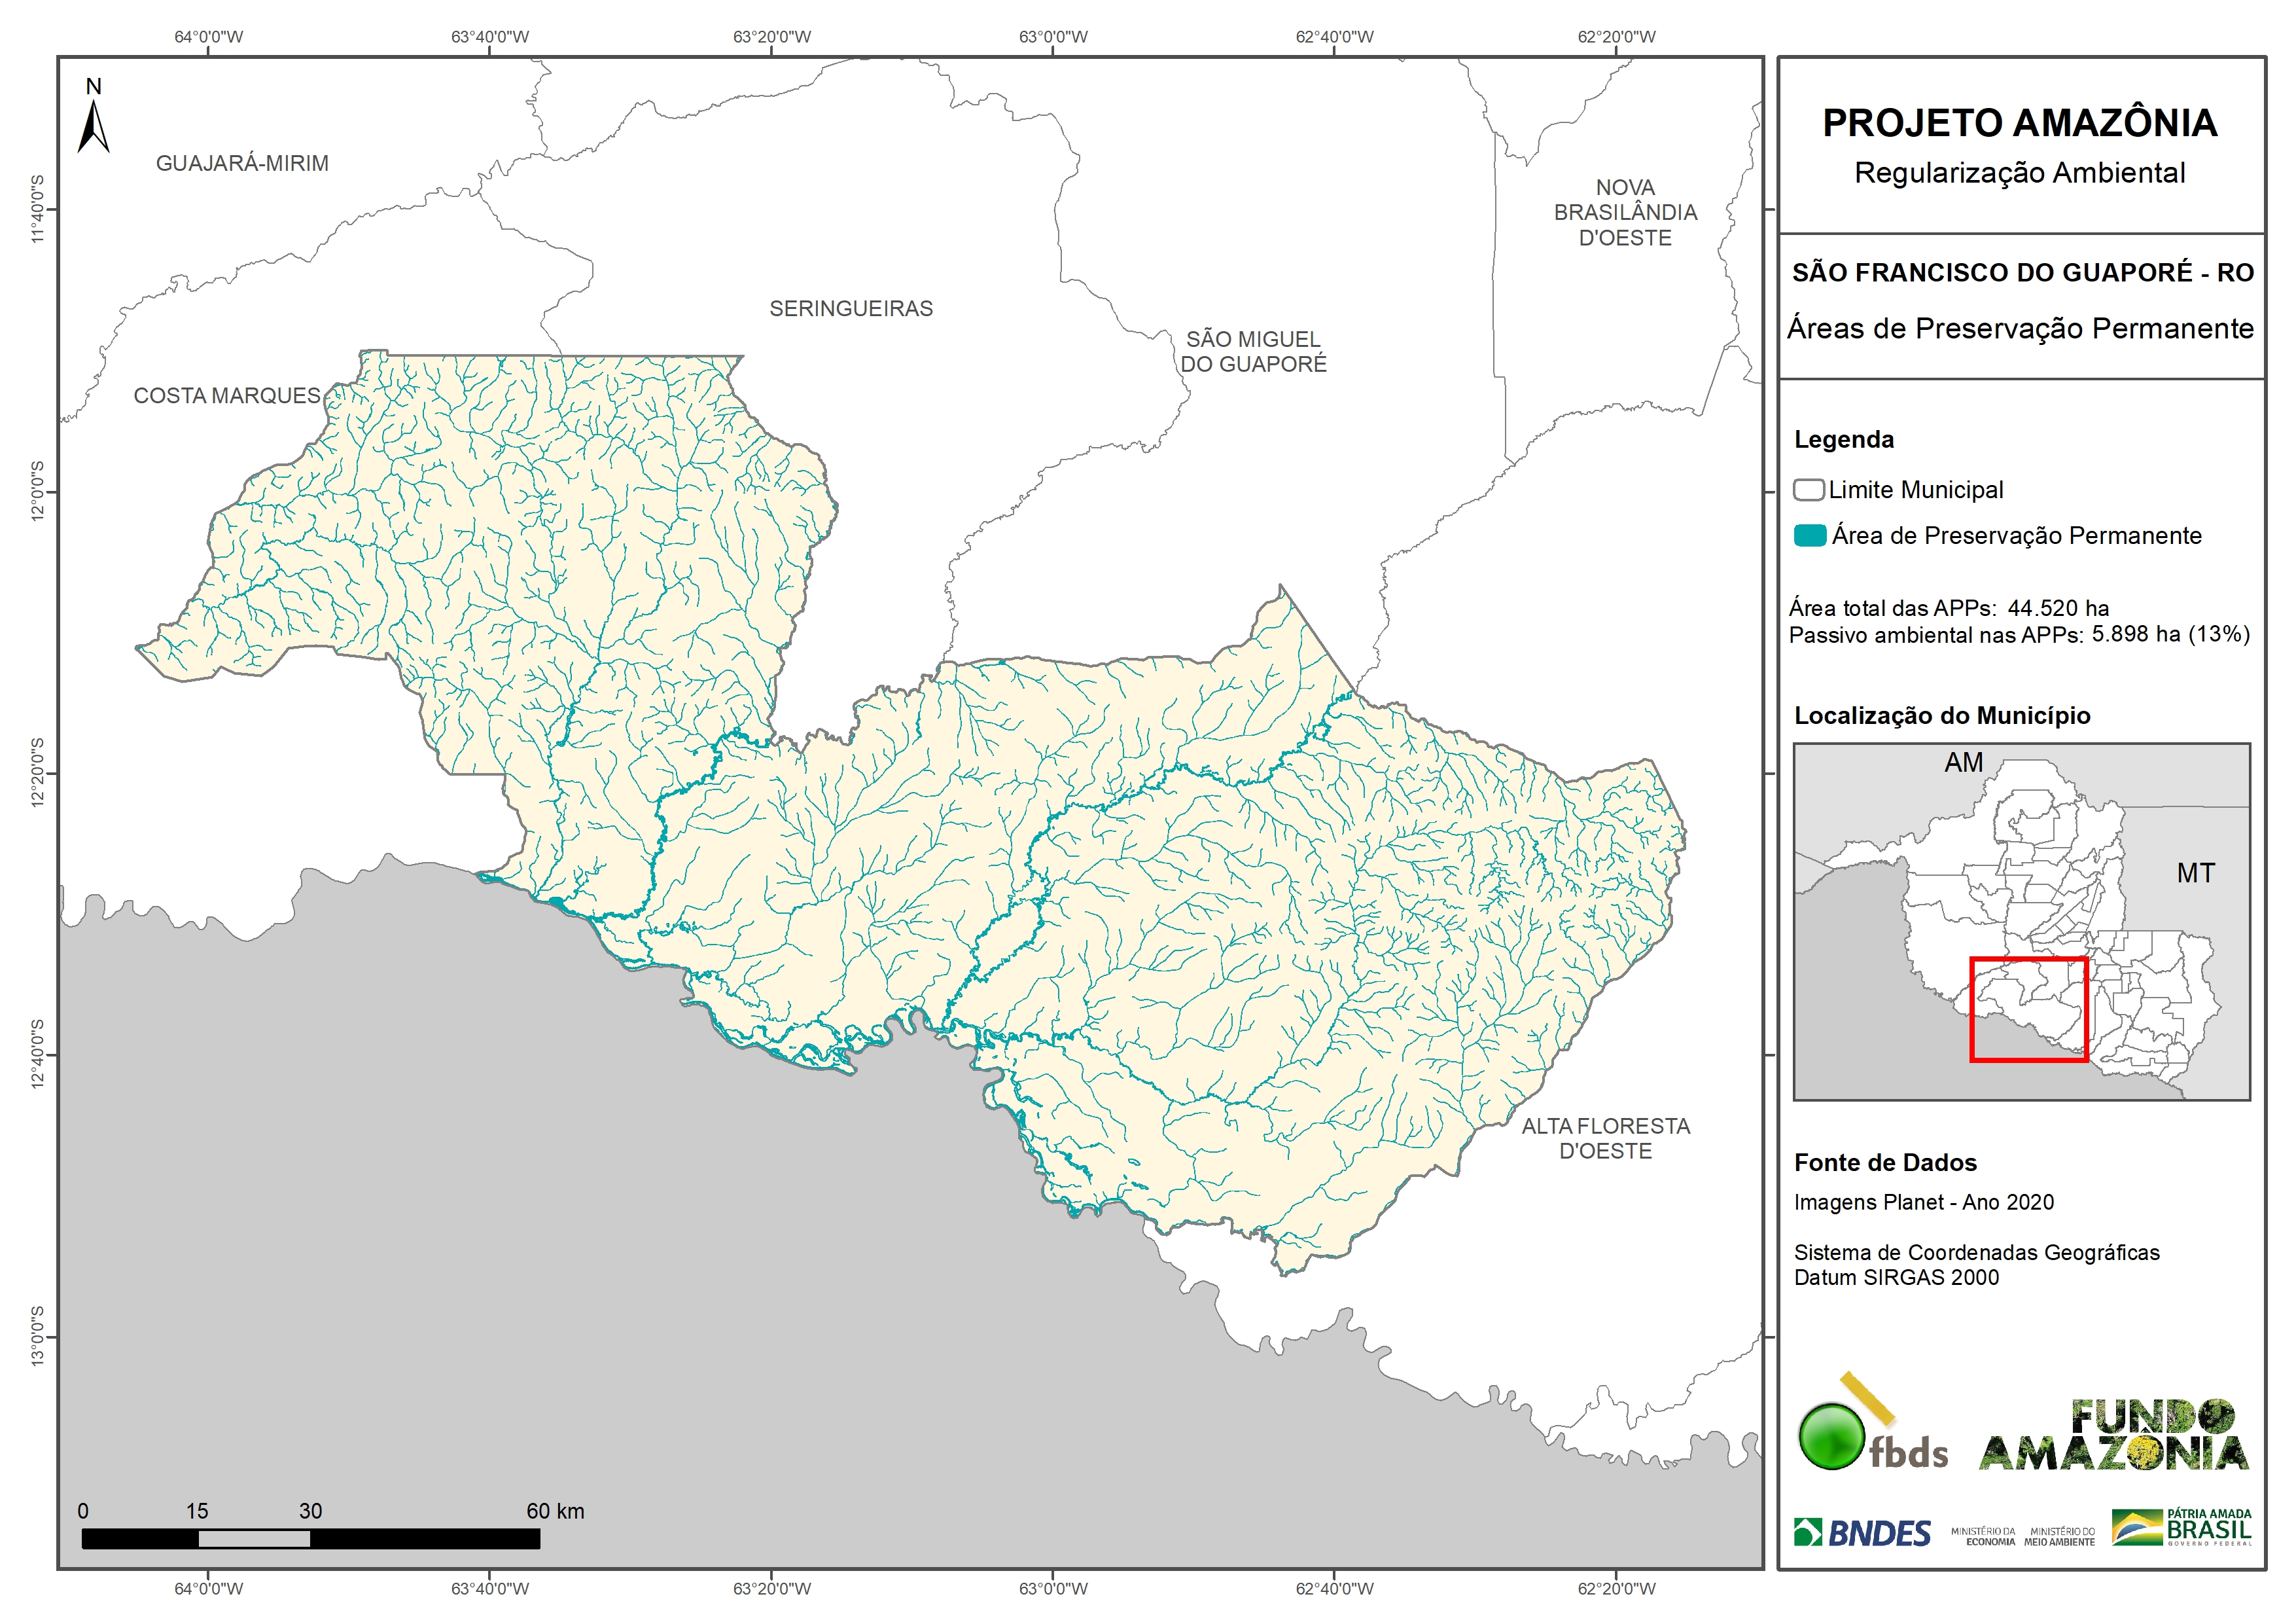The image size is (2296, 1624).
Task: Click the NOVA BRASILÂNDIA D'OESTE label
Action: [x=1625, y=212]
